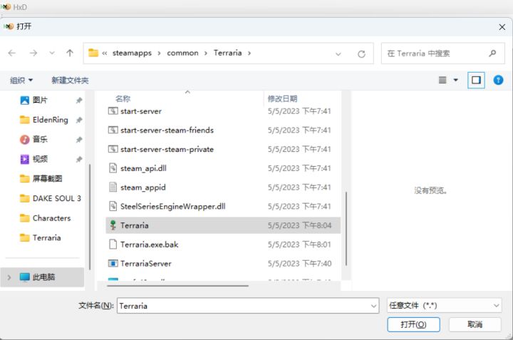Open the view options dropdown arrow

click(455, 80)
